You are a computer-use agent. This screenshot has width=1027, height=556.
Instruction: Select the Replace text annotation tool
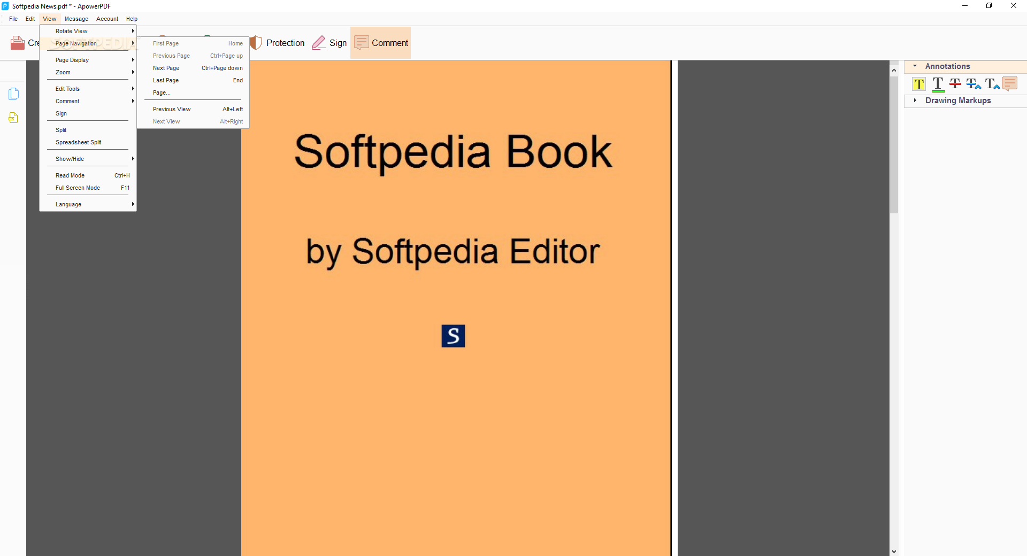point(974,84)
